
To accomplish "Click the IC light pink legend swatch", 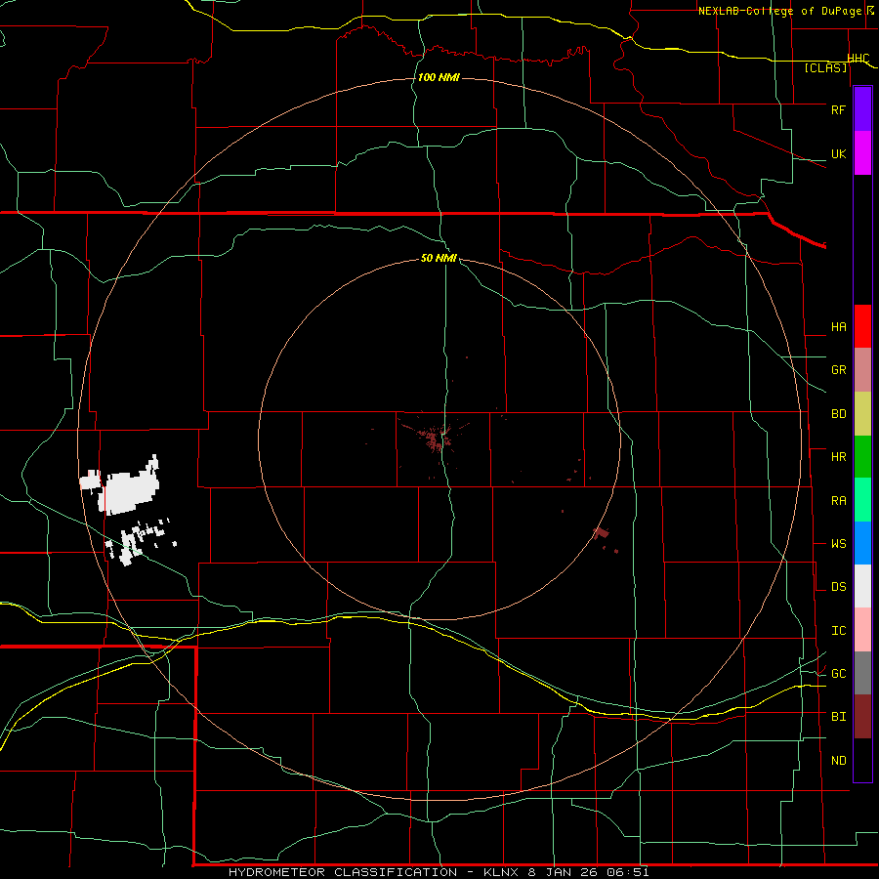I will (x=862, y=630).
